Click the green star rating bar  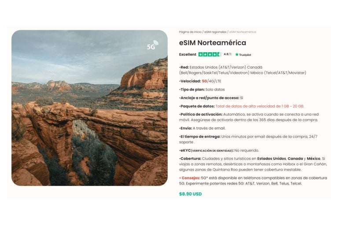(209, 54)
